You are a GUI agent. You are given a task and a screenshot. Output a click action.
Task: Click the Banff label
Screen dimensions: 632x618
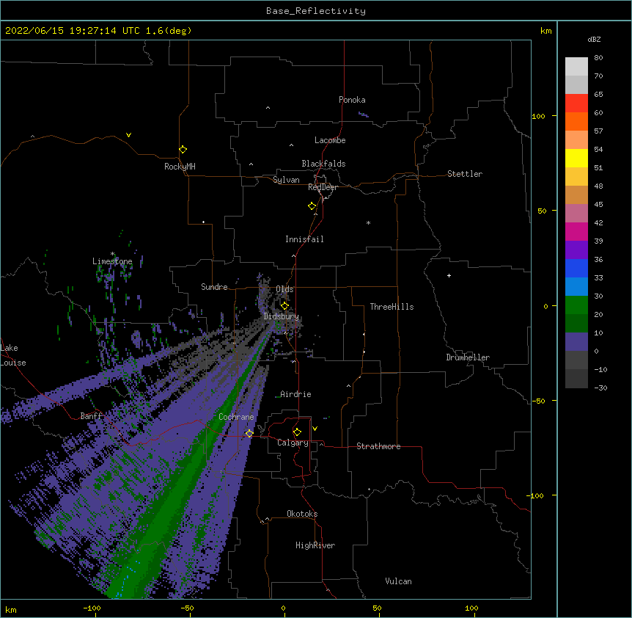[91, 416]
